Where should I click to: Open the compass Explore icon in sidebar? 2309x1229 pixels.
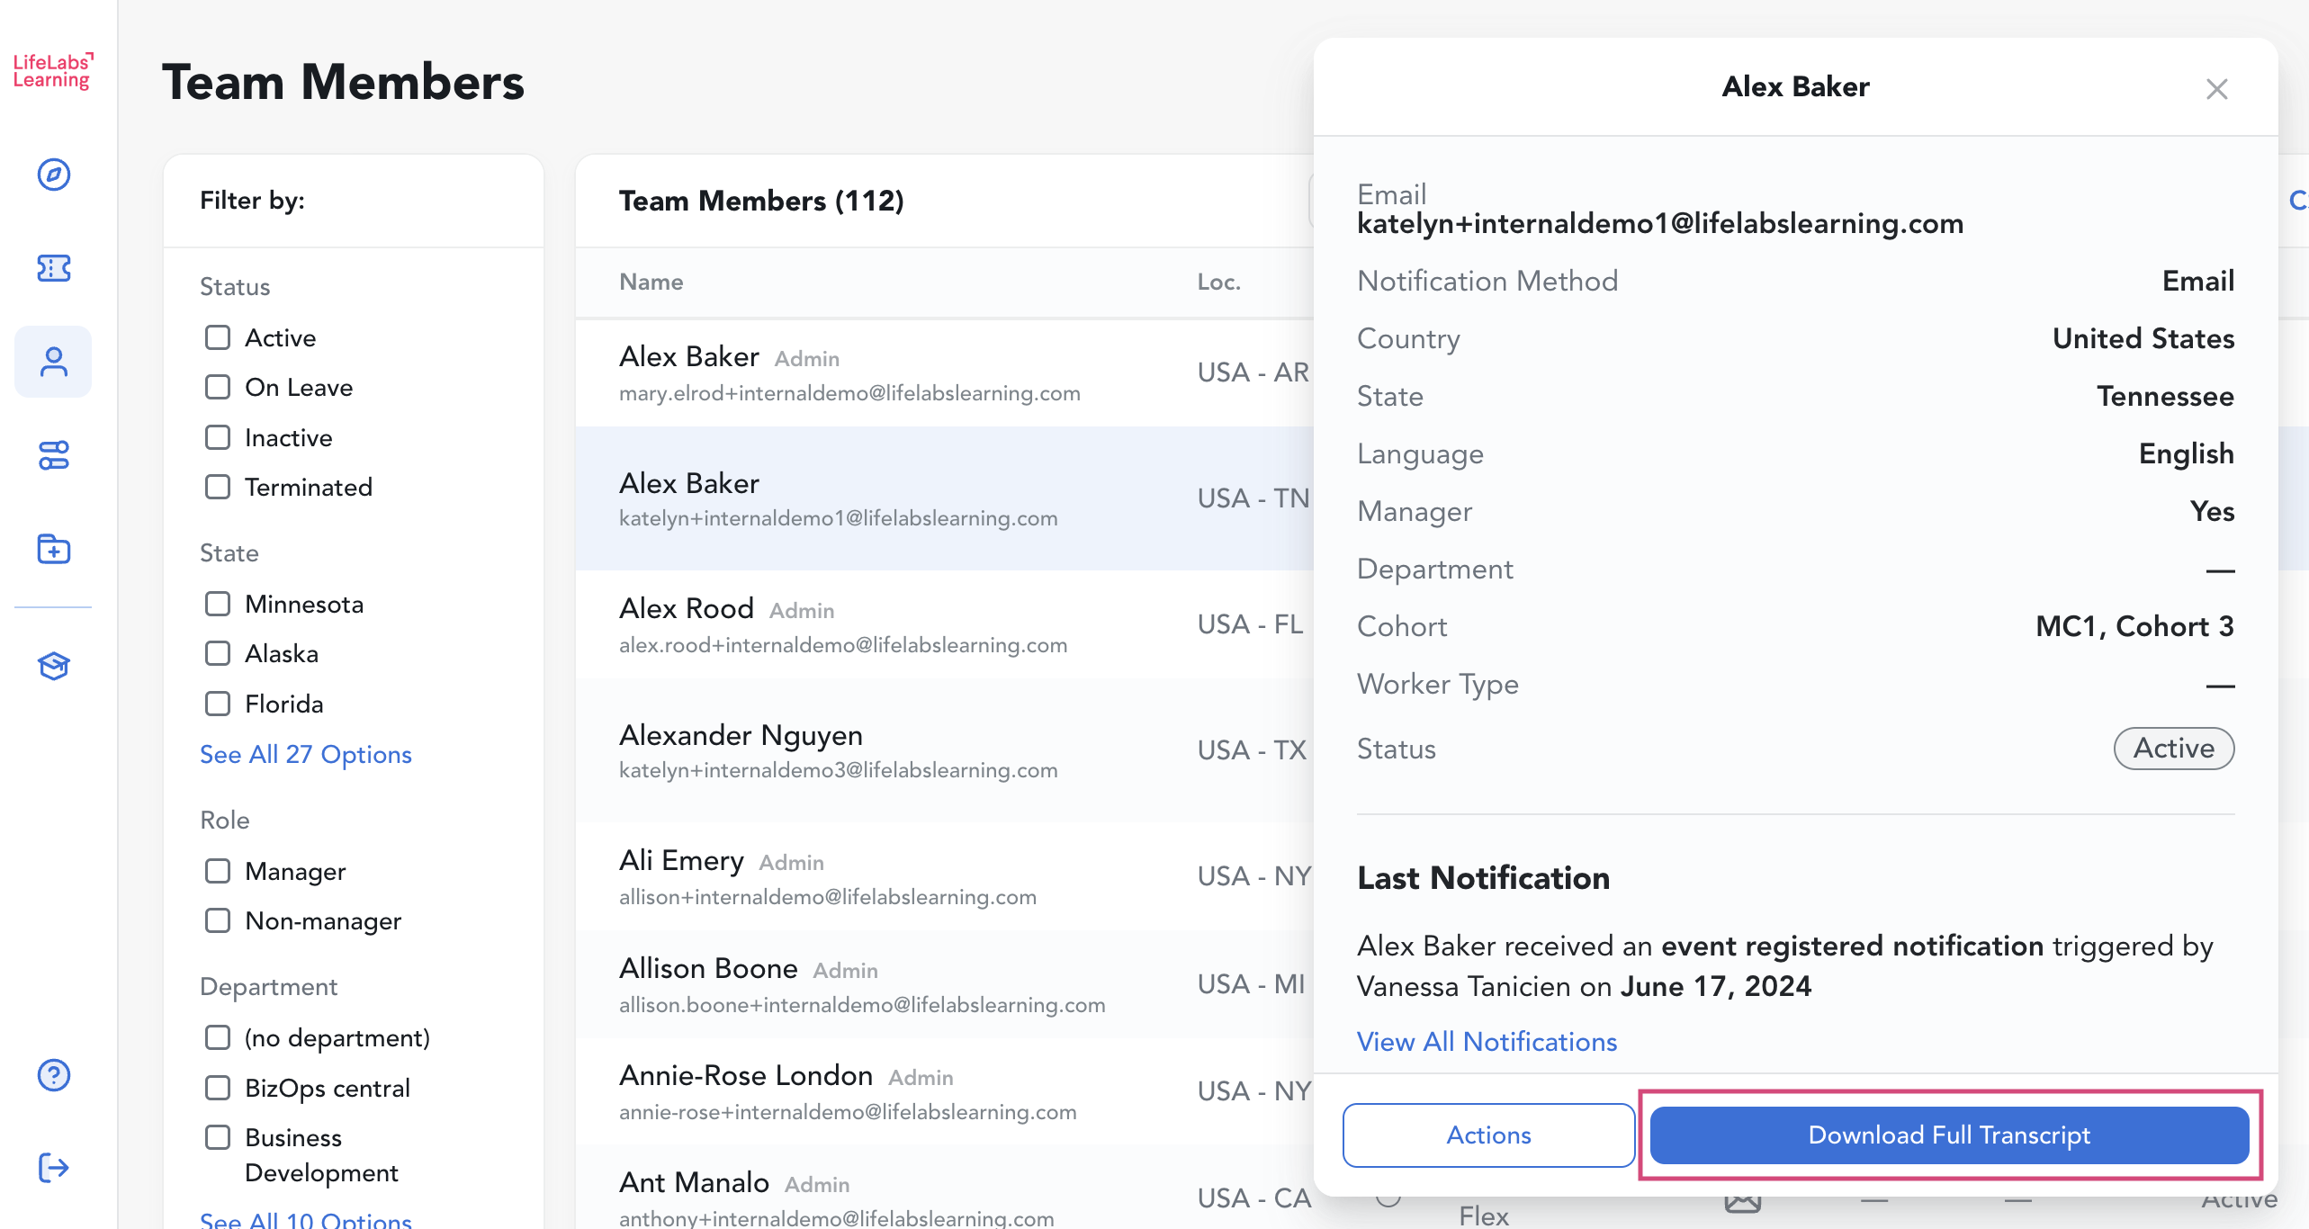54,175
